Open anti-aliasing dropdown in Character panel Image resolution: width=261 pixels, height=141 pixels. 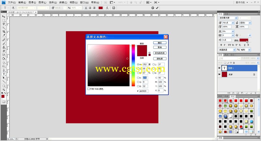249,50
